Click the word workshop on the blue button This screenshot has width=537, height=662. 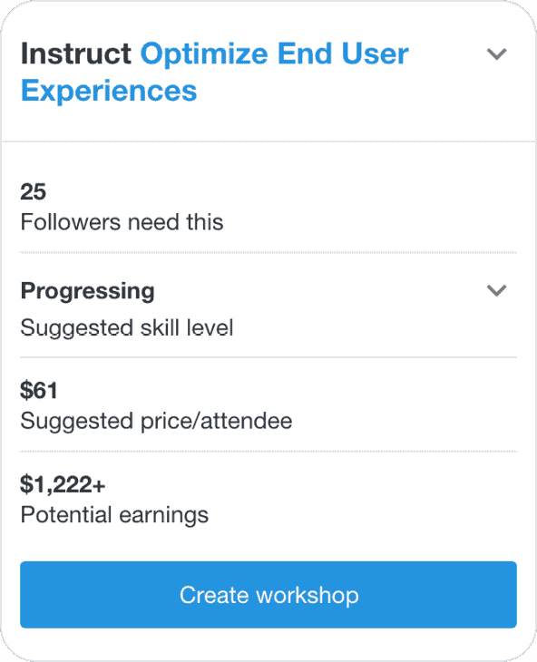click(308, 595)
